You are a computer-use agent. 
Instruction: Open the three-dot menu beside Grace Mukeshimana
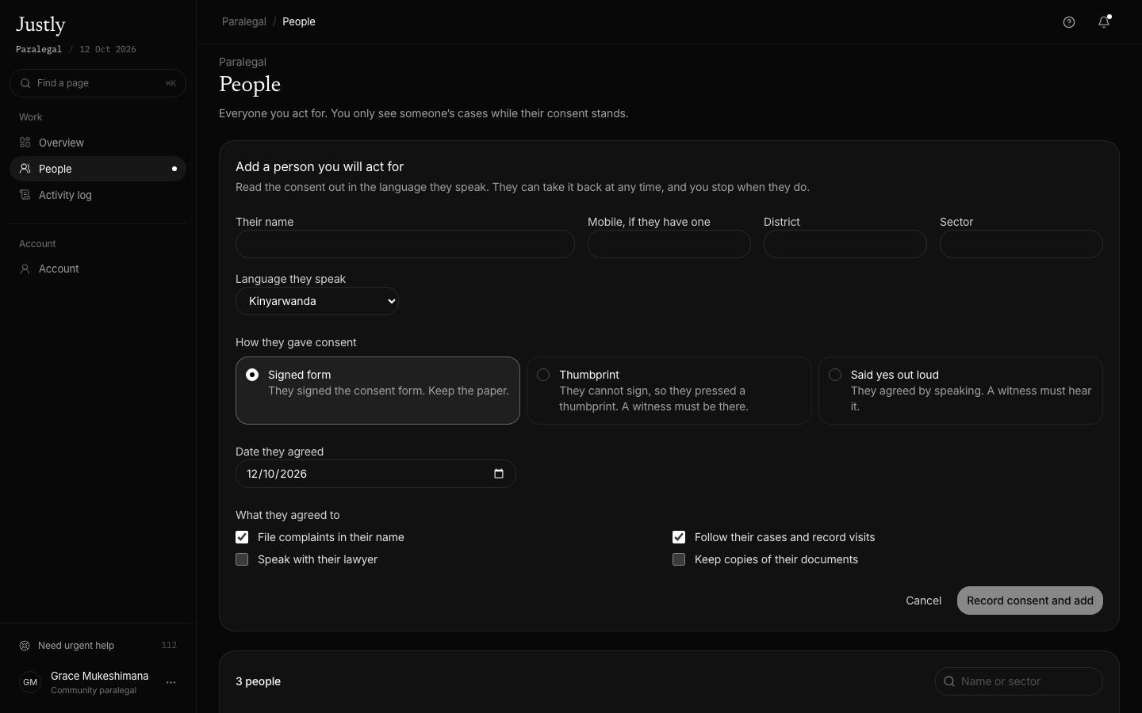click(171, 682)
